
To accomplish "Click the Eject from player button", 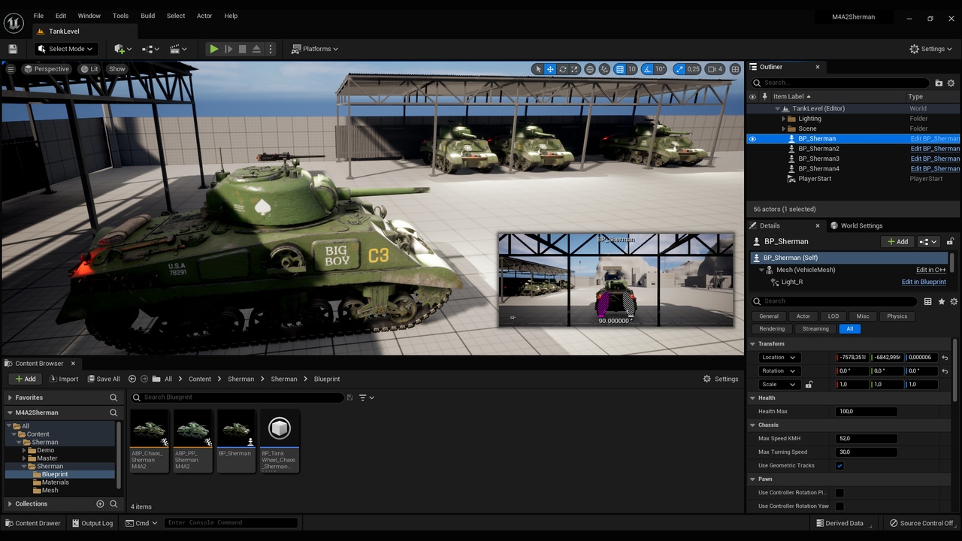I will [x=256, y=49].
